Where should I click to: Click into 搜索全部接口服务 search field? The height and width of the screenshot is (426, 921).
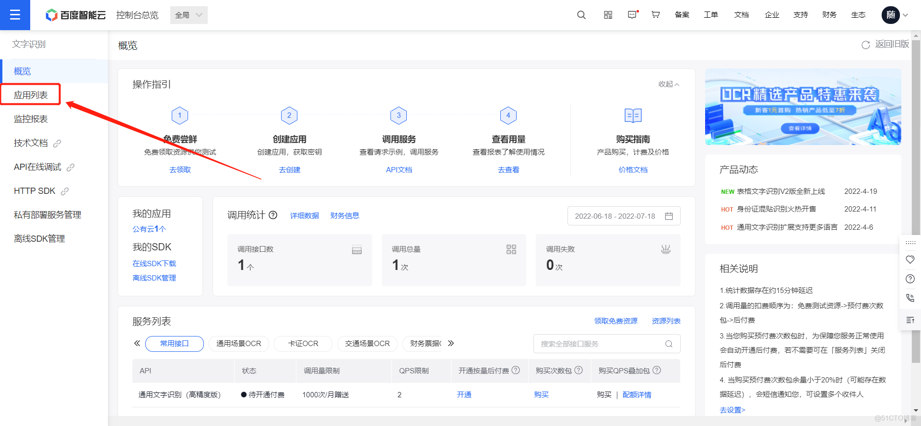(607, 344)
